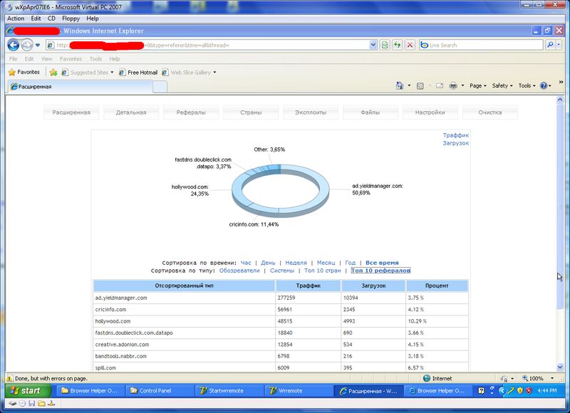This screenshot has width=570, height=413.
Task: Click the Эксплоиты navigation button
Action: click(x=311, y=113)
